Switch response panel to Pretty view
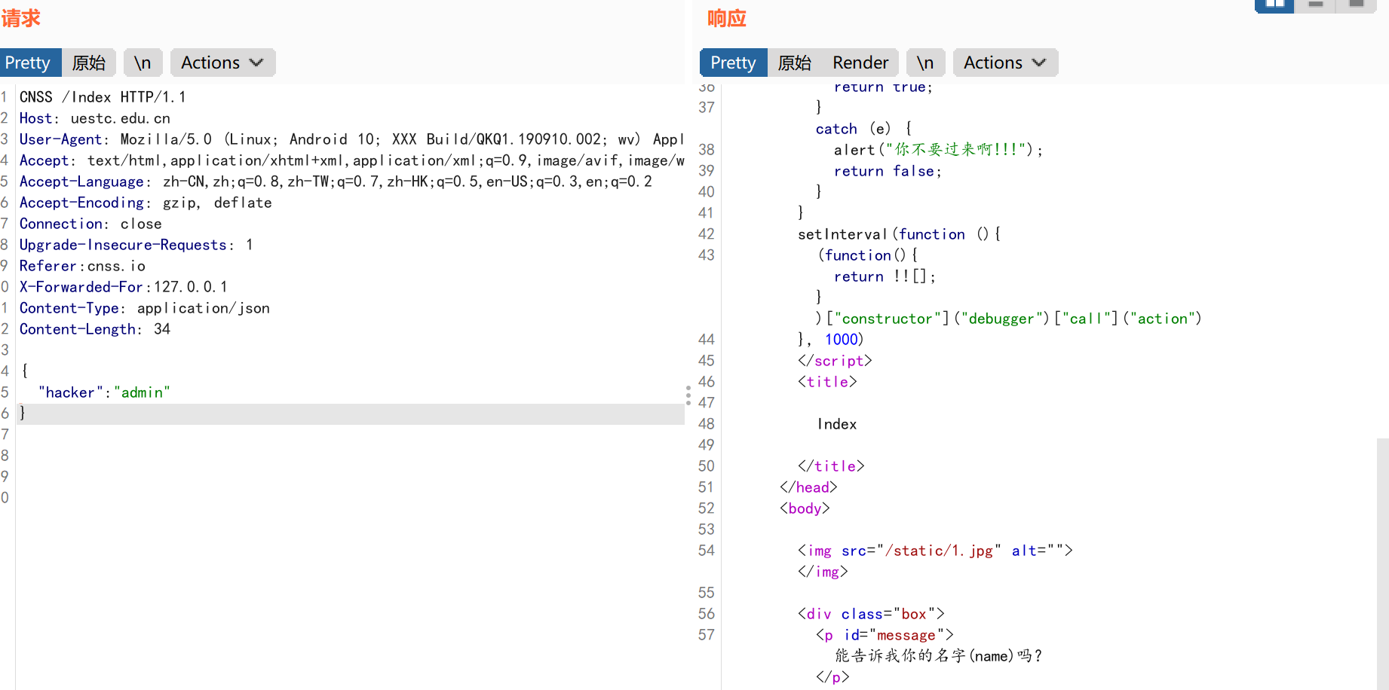The image size is (1389, 690). click(x=733, y=63)
